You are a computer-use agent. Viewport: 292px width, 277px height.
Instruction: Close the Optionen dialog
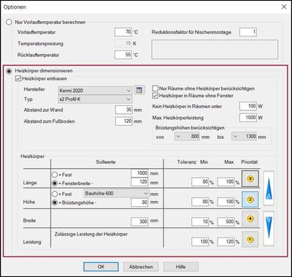(284, 7)
